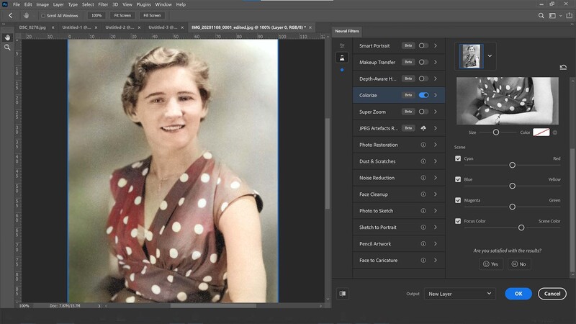Select the Zoom tool in left toolbar
Image resolution: width=576 pixels, height=324 pixels.
pyautogui.click(x=7, y=48)
